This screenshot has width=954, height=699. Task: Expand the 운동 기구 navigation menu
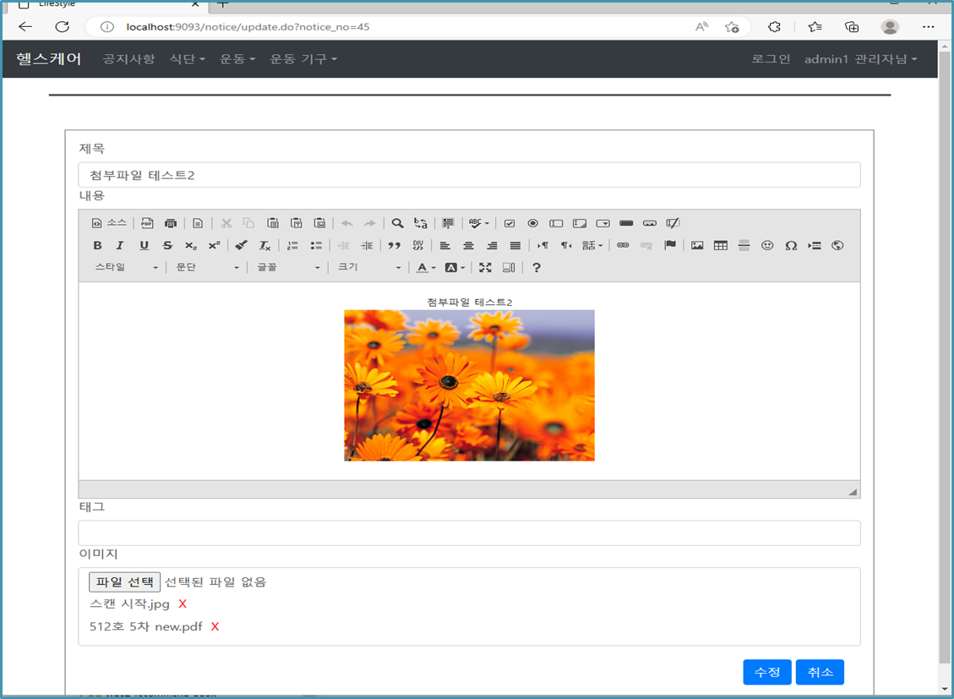(303, 59)
